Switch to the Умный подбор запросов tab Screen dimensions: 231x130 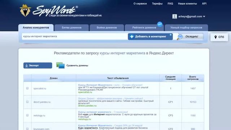(186, 28)
